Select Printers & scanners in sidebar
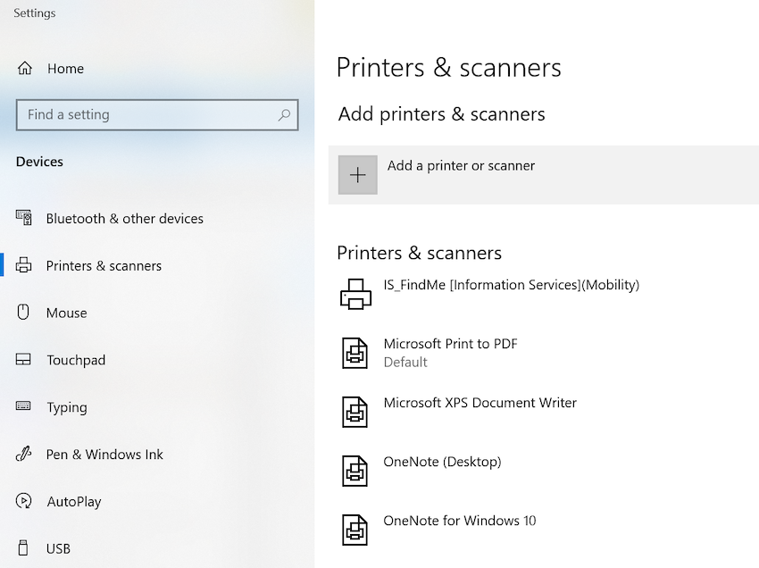Viewport: 759px width, 568px height. coord(104,266)
